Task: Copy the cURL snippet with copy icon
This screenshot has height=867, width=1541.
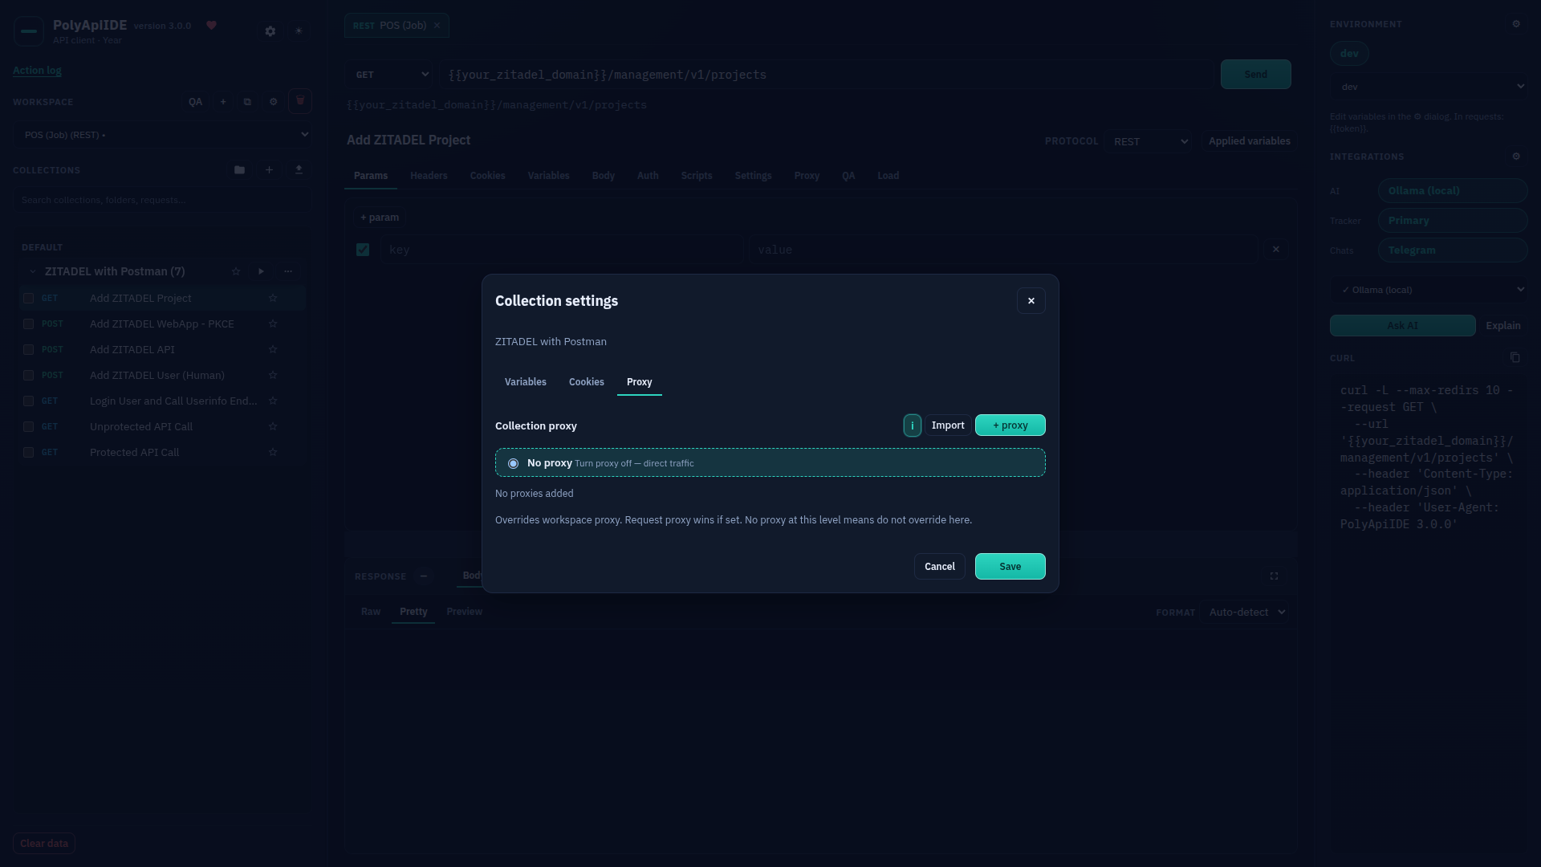Action: pyautogui.click(x=1515, y=358)
